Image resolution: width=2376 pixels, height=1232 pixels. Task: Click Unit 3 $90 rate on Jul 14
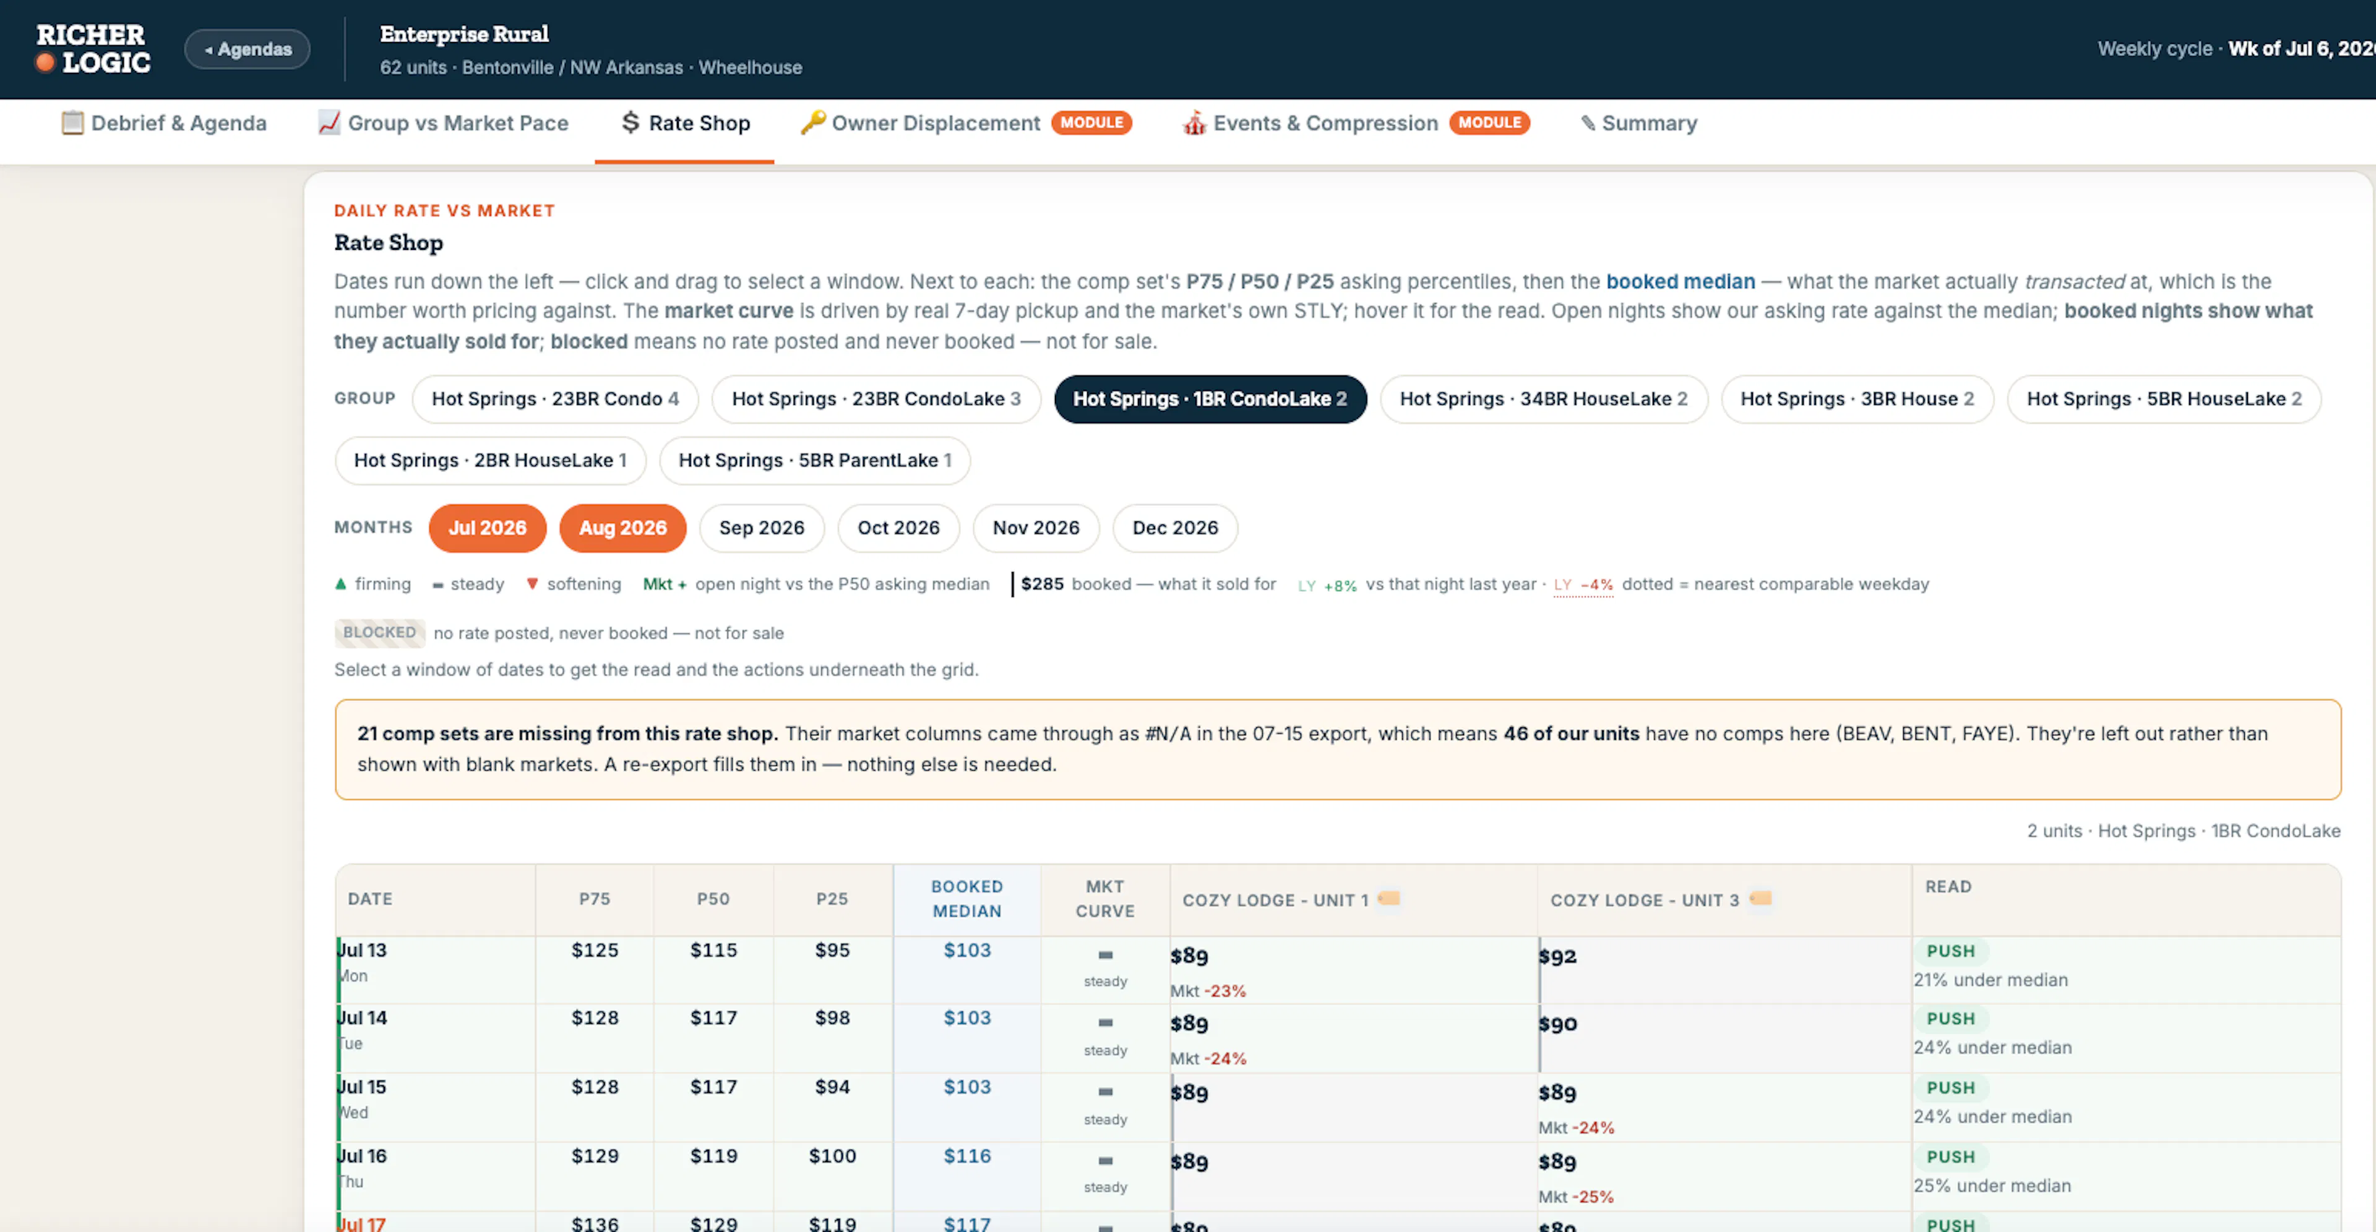(1557, 1025)
